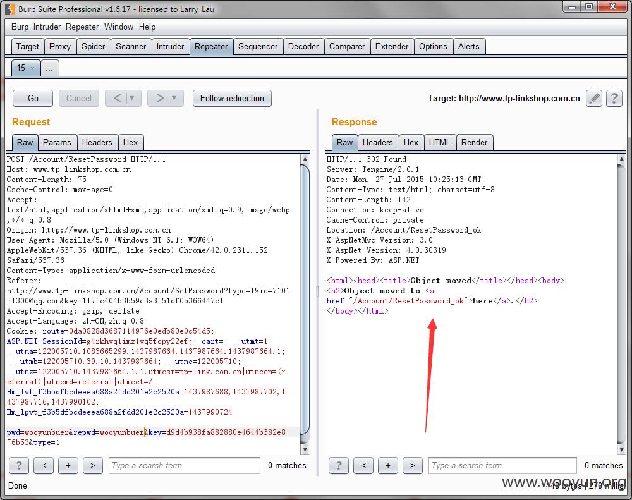Open the Intruder menu in menu bar
The image size is (632, 500).
pos(47,27)
